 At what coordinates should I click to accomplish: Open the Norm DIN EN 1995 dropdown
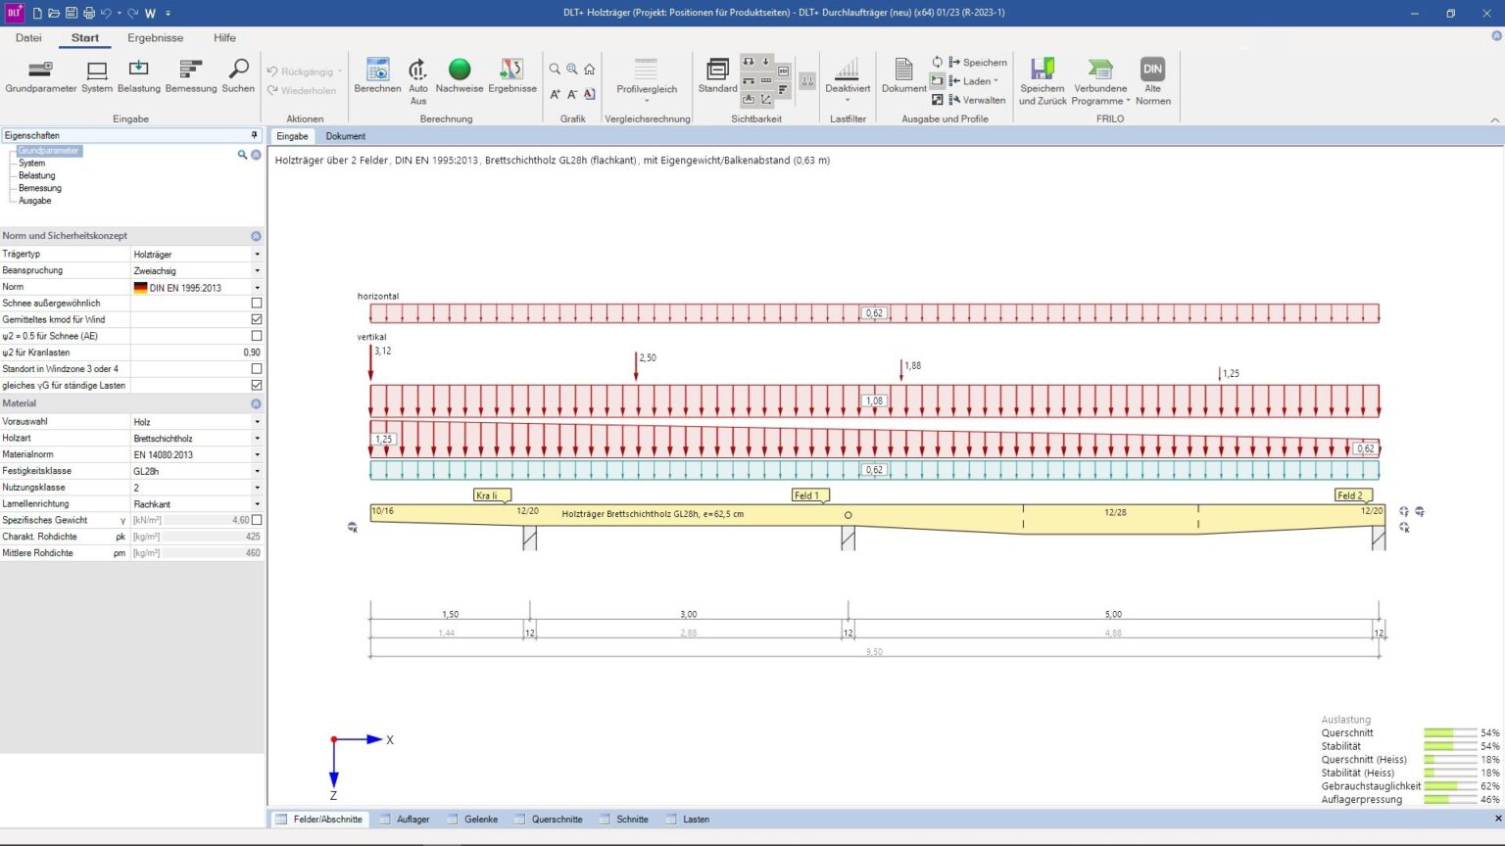click(257, 288)
